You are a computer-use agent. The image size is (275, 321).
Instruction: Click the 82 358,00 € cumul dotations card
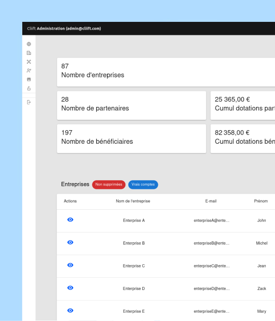[243, 138]
